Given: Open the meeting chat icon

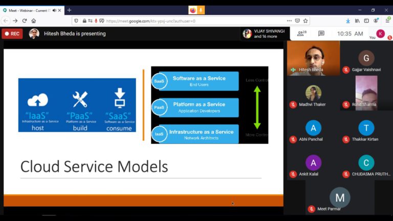Looking at the screenshot, I should pyautogui.click(x=321, y=33).
